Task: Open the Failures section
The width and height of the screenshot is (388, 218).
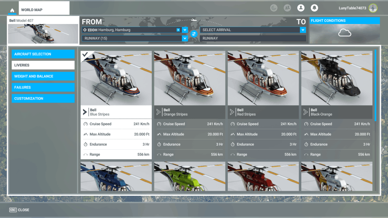Action: pos(43,87)
